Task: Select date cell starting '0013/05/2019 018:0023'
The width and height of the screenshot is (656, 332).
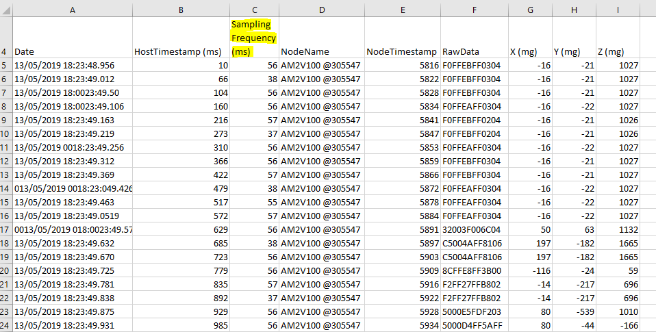Action: click(x=73, y=229)
